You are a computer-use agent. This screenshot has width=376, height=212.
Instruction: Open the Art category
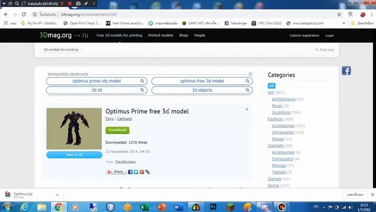[x=270, y=92]
